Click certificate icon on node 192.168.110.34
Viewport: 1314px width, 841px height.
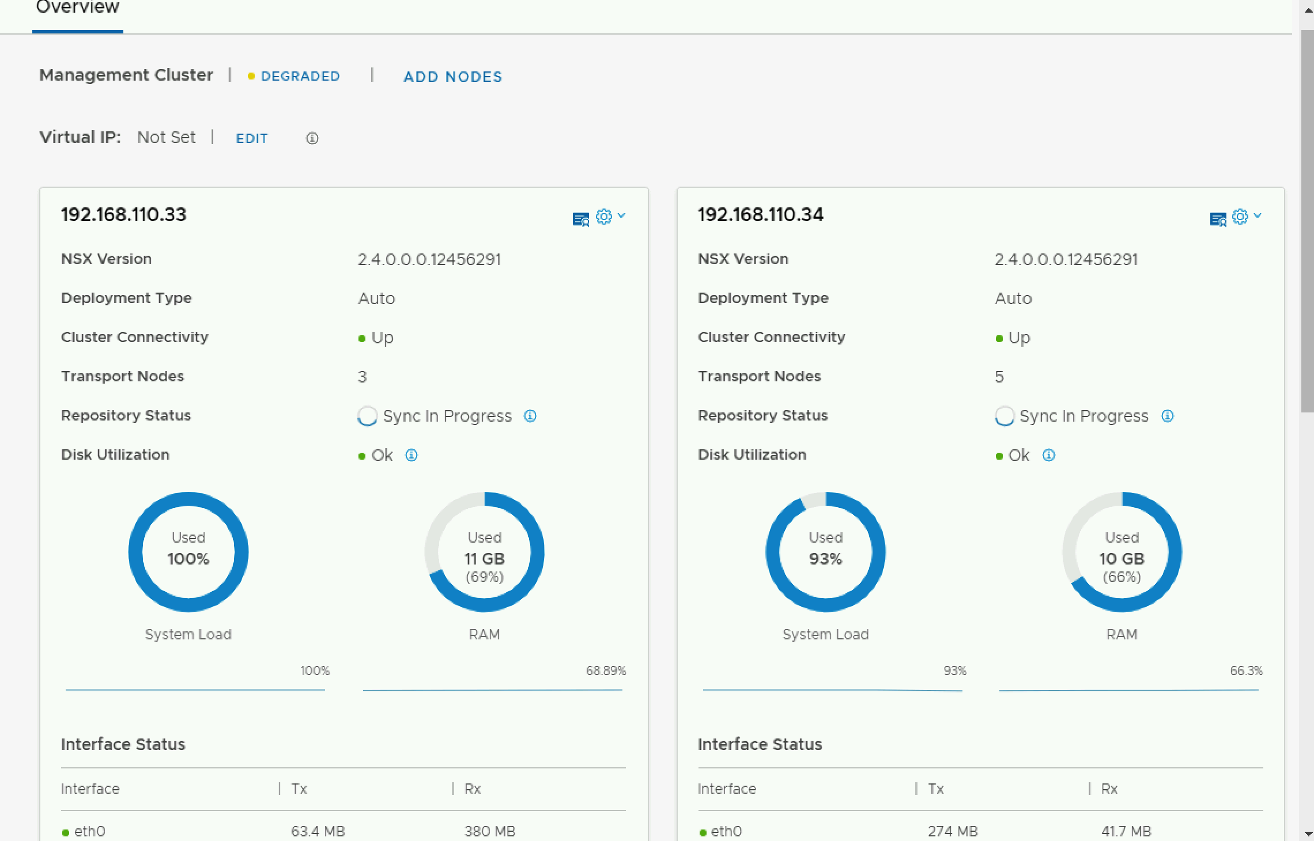click(1217, 219)
